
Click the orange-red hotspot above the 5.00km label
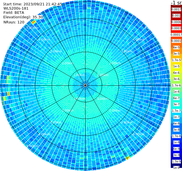tap(34, 22)
